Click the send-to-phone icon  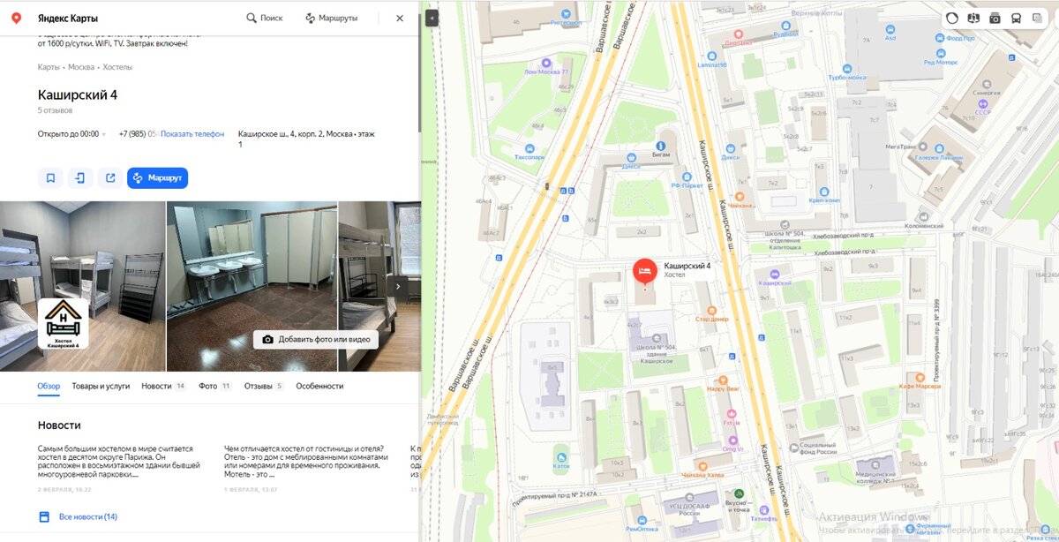pos(80,178)
